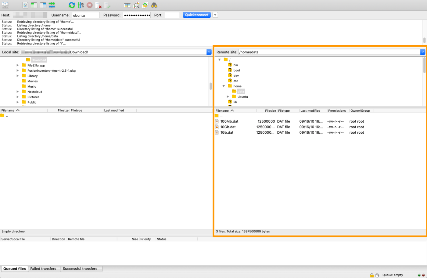Disconnect from the server
This screenshot has width=427, height=278.
pyautogui.click(x=98, y=5)
